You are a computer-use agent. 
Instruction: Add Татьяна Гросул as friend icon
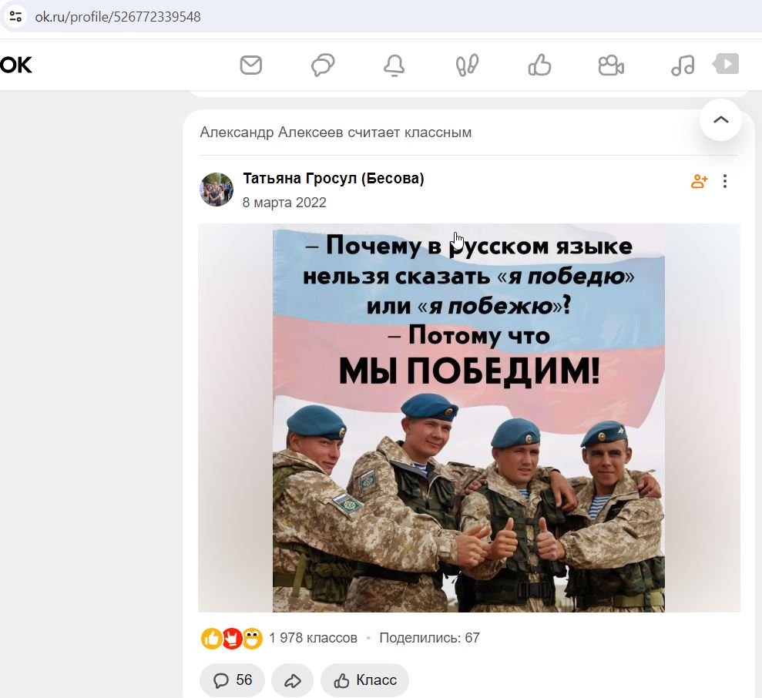tap(699, 181)
